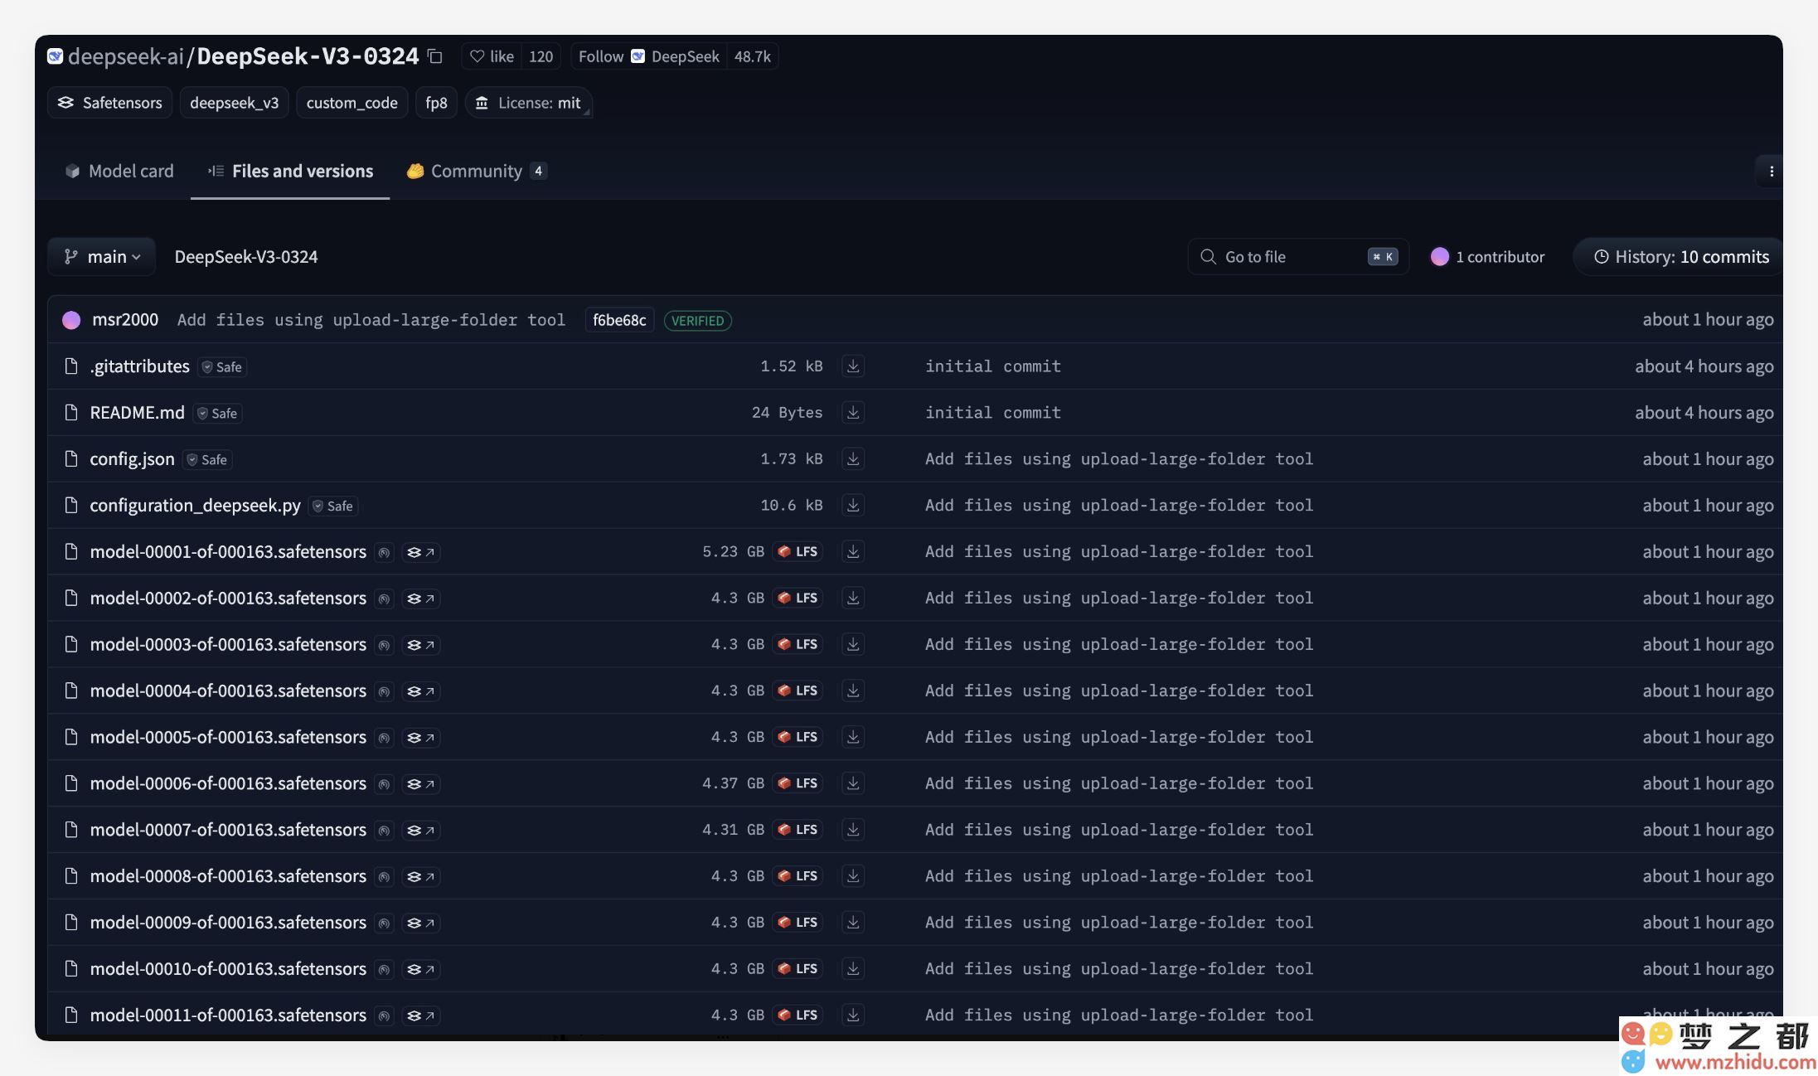This screenshot has height=1076, width=1818.
Task: View the 1 contributor list
Action: point(1488,257)
